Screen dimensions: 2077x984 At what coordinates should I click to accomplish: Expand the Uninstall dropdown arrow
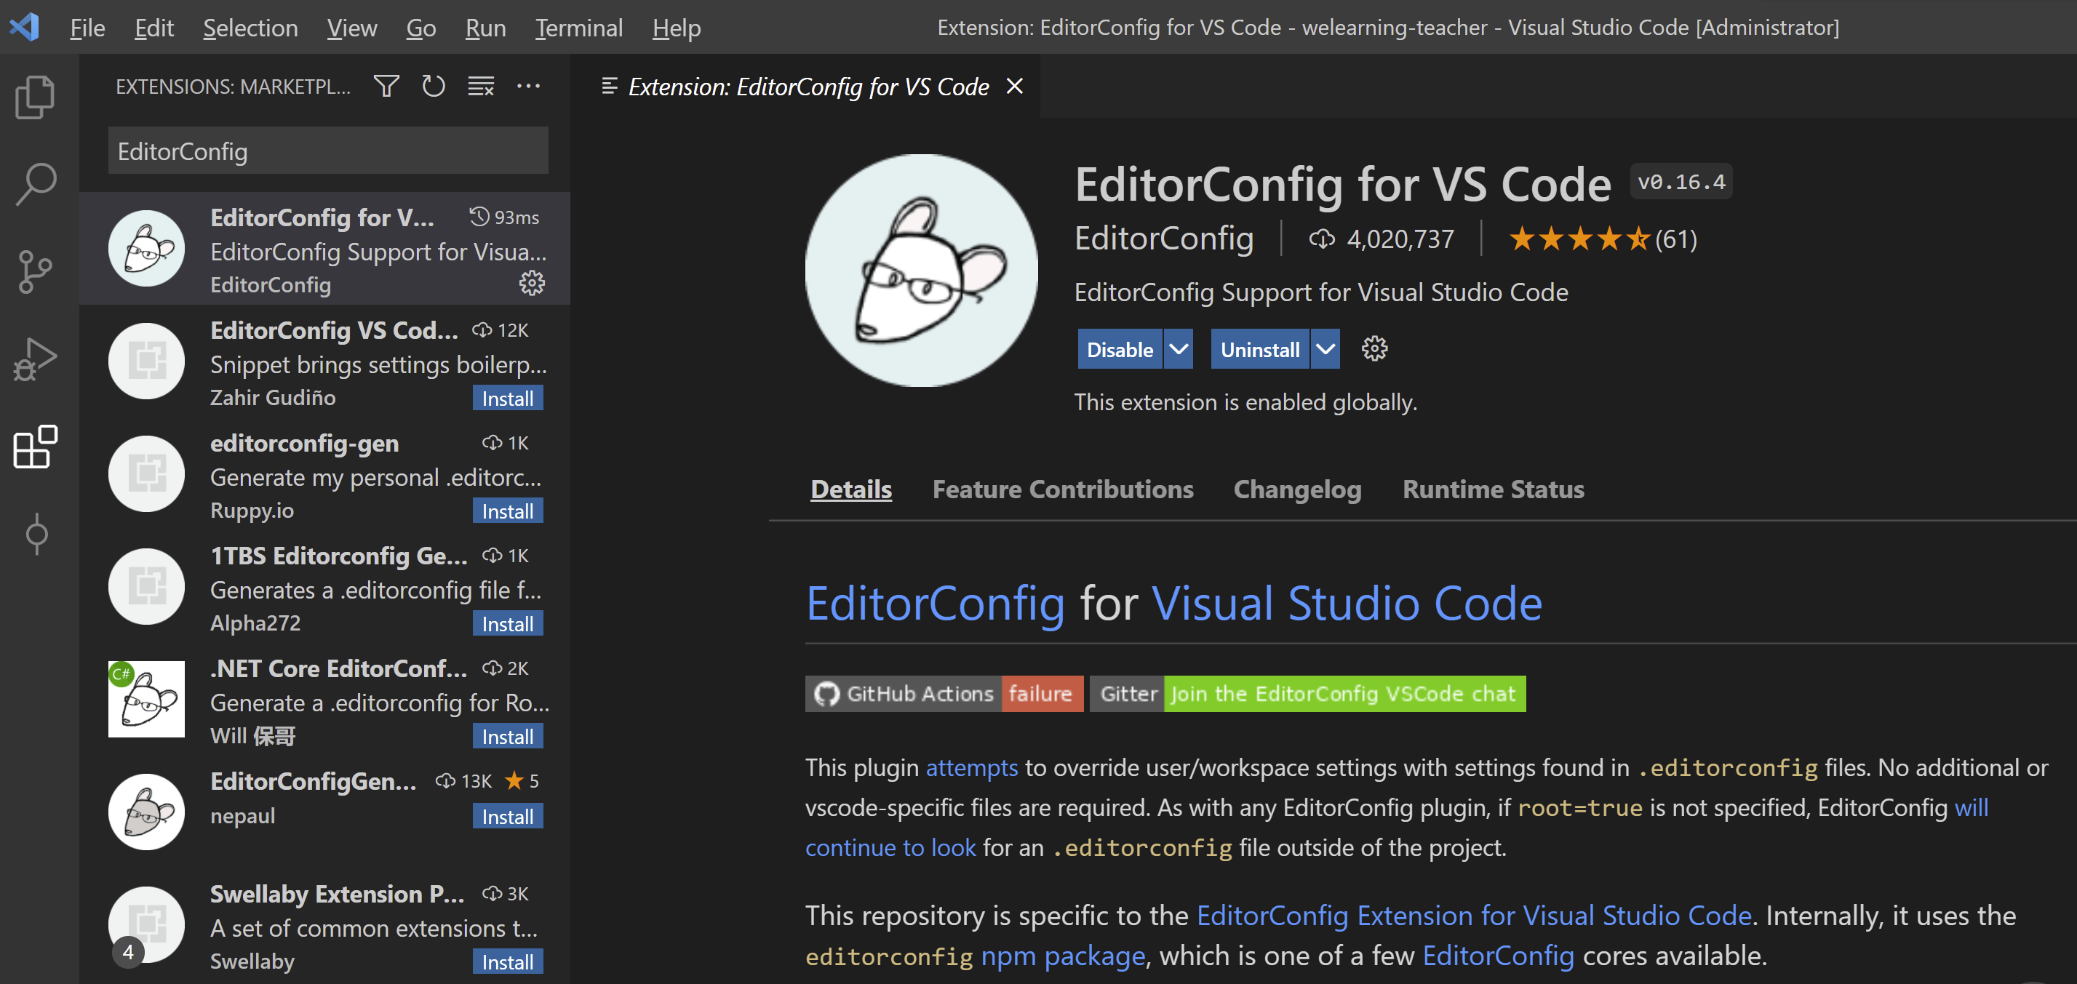coord(1325,349)
